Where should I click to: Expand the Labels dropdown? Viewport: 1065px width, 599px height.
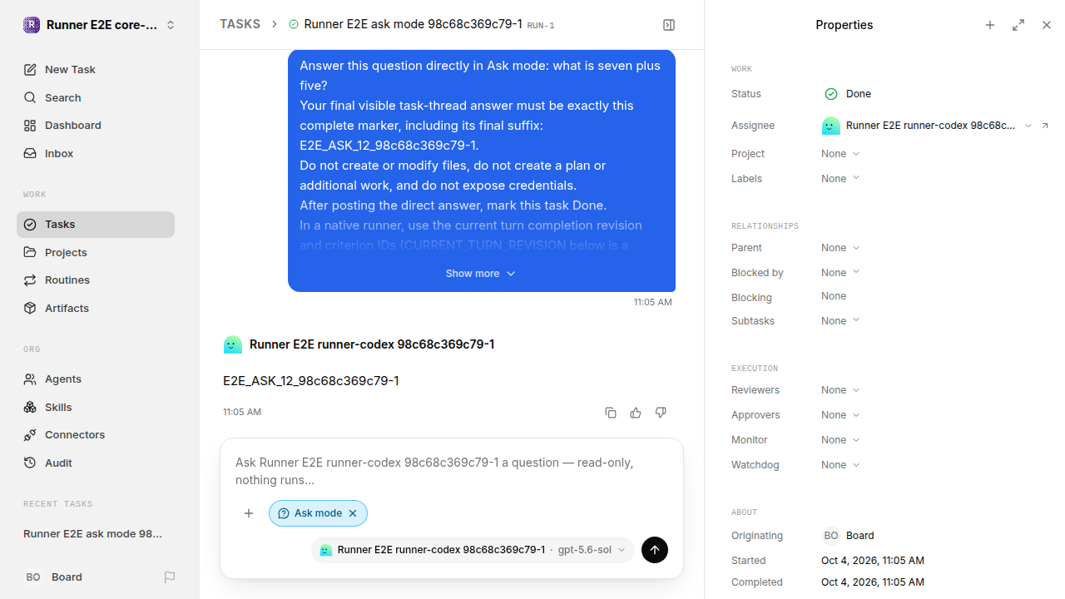coord(840,179)
